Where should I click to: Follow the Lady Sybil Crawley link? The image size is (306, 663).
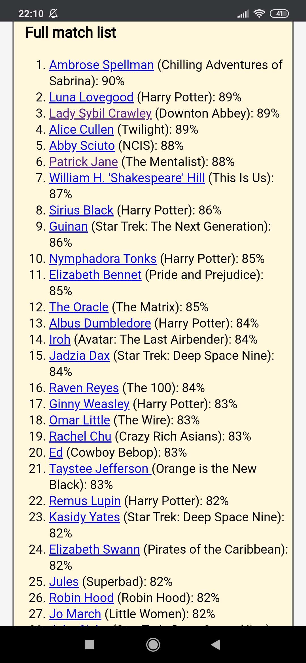coord(100,113)
